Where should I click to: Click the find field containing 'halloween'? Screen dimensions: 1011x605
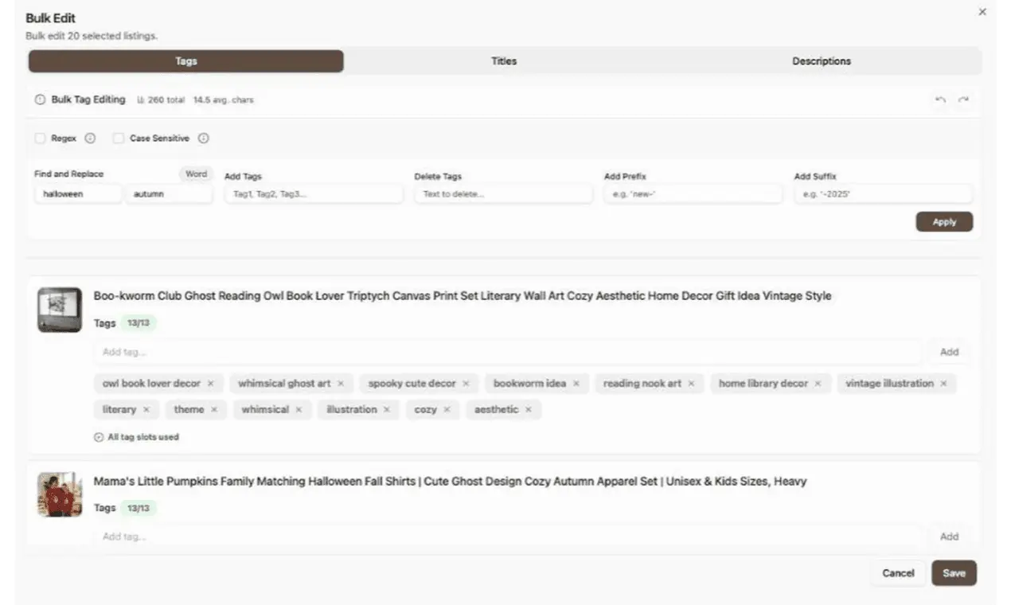click(78, 194)
